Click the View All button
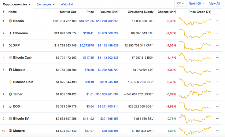Image resolution: width=225 pixels, height=137 pixels. tap(214, 3)
